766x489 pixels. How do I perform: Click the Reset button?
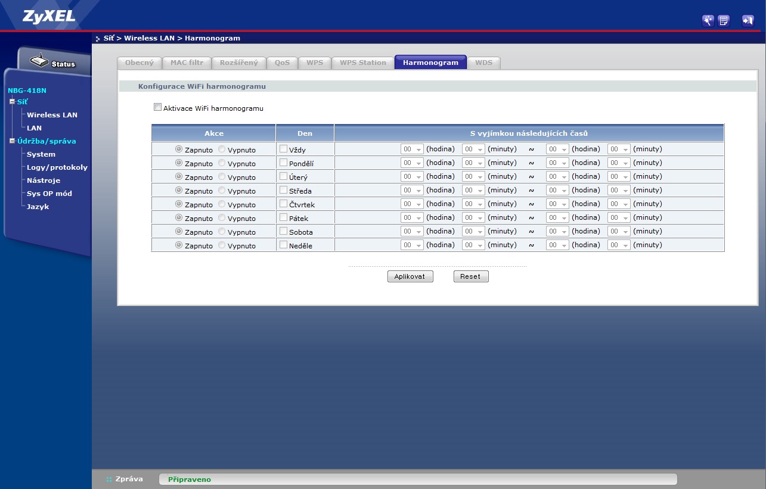pyautogui.click(x=471, y=276)
